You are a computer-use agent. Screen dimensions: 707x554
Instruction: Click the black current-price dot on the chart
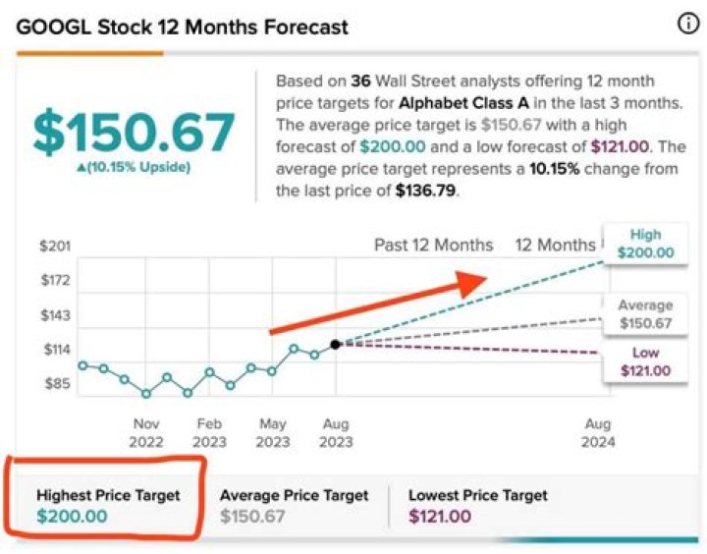[x=336, y=344]
